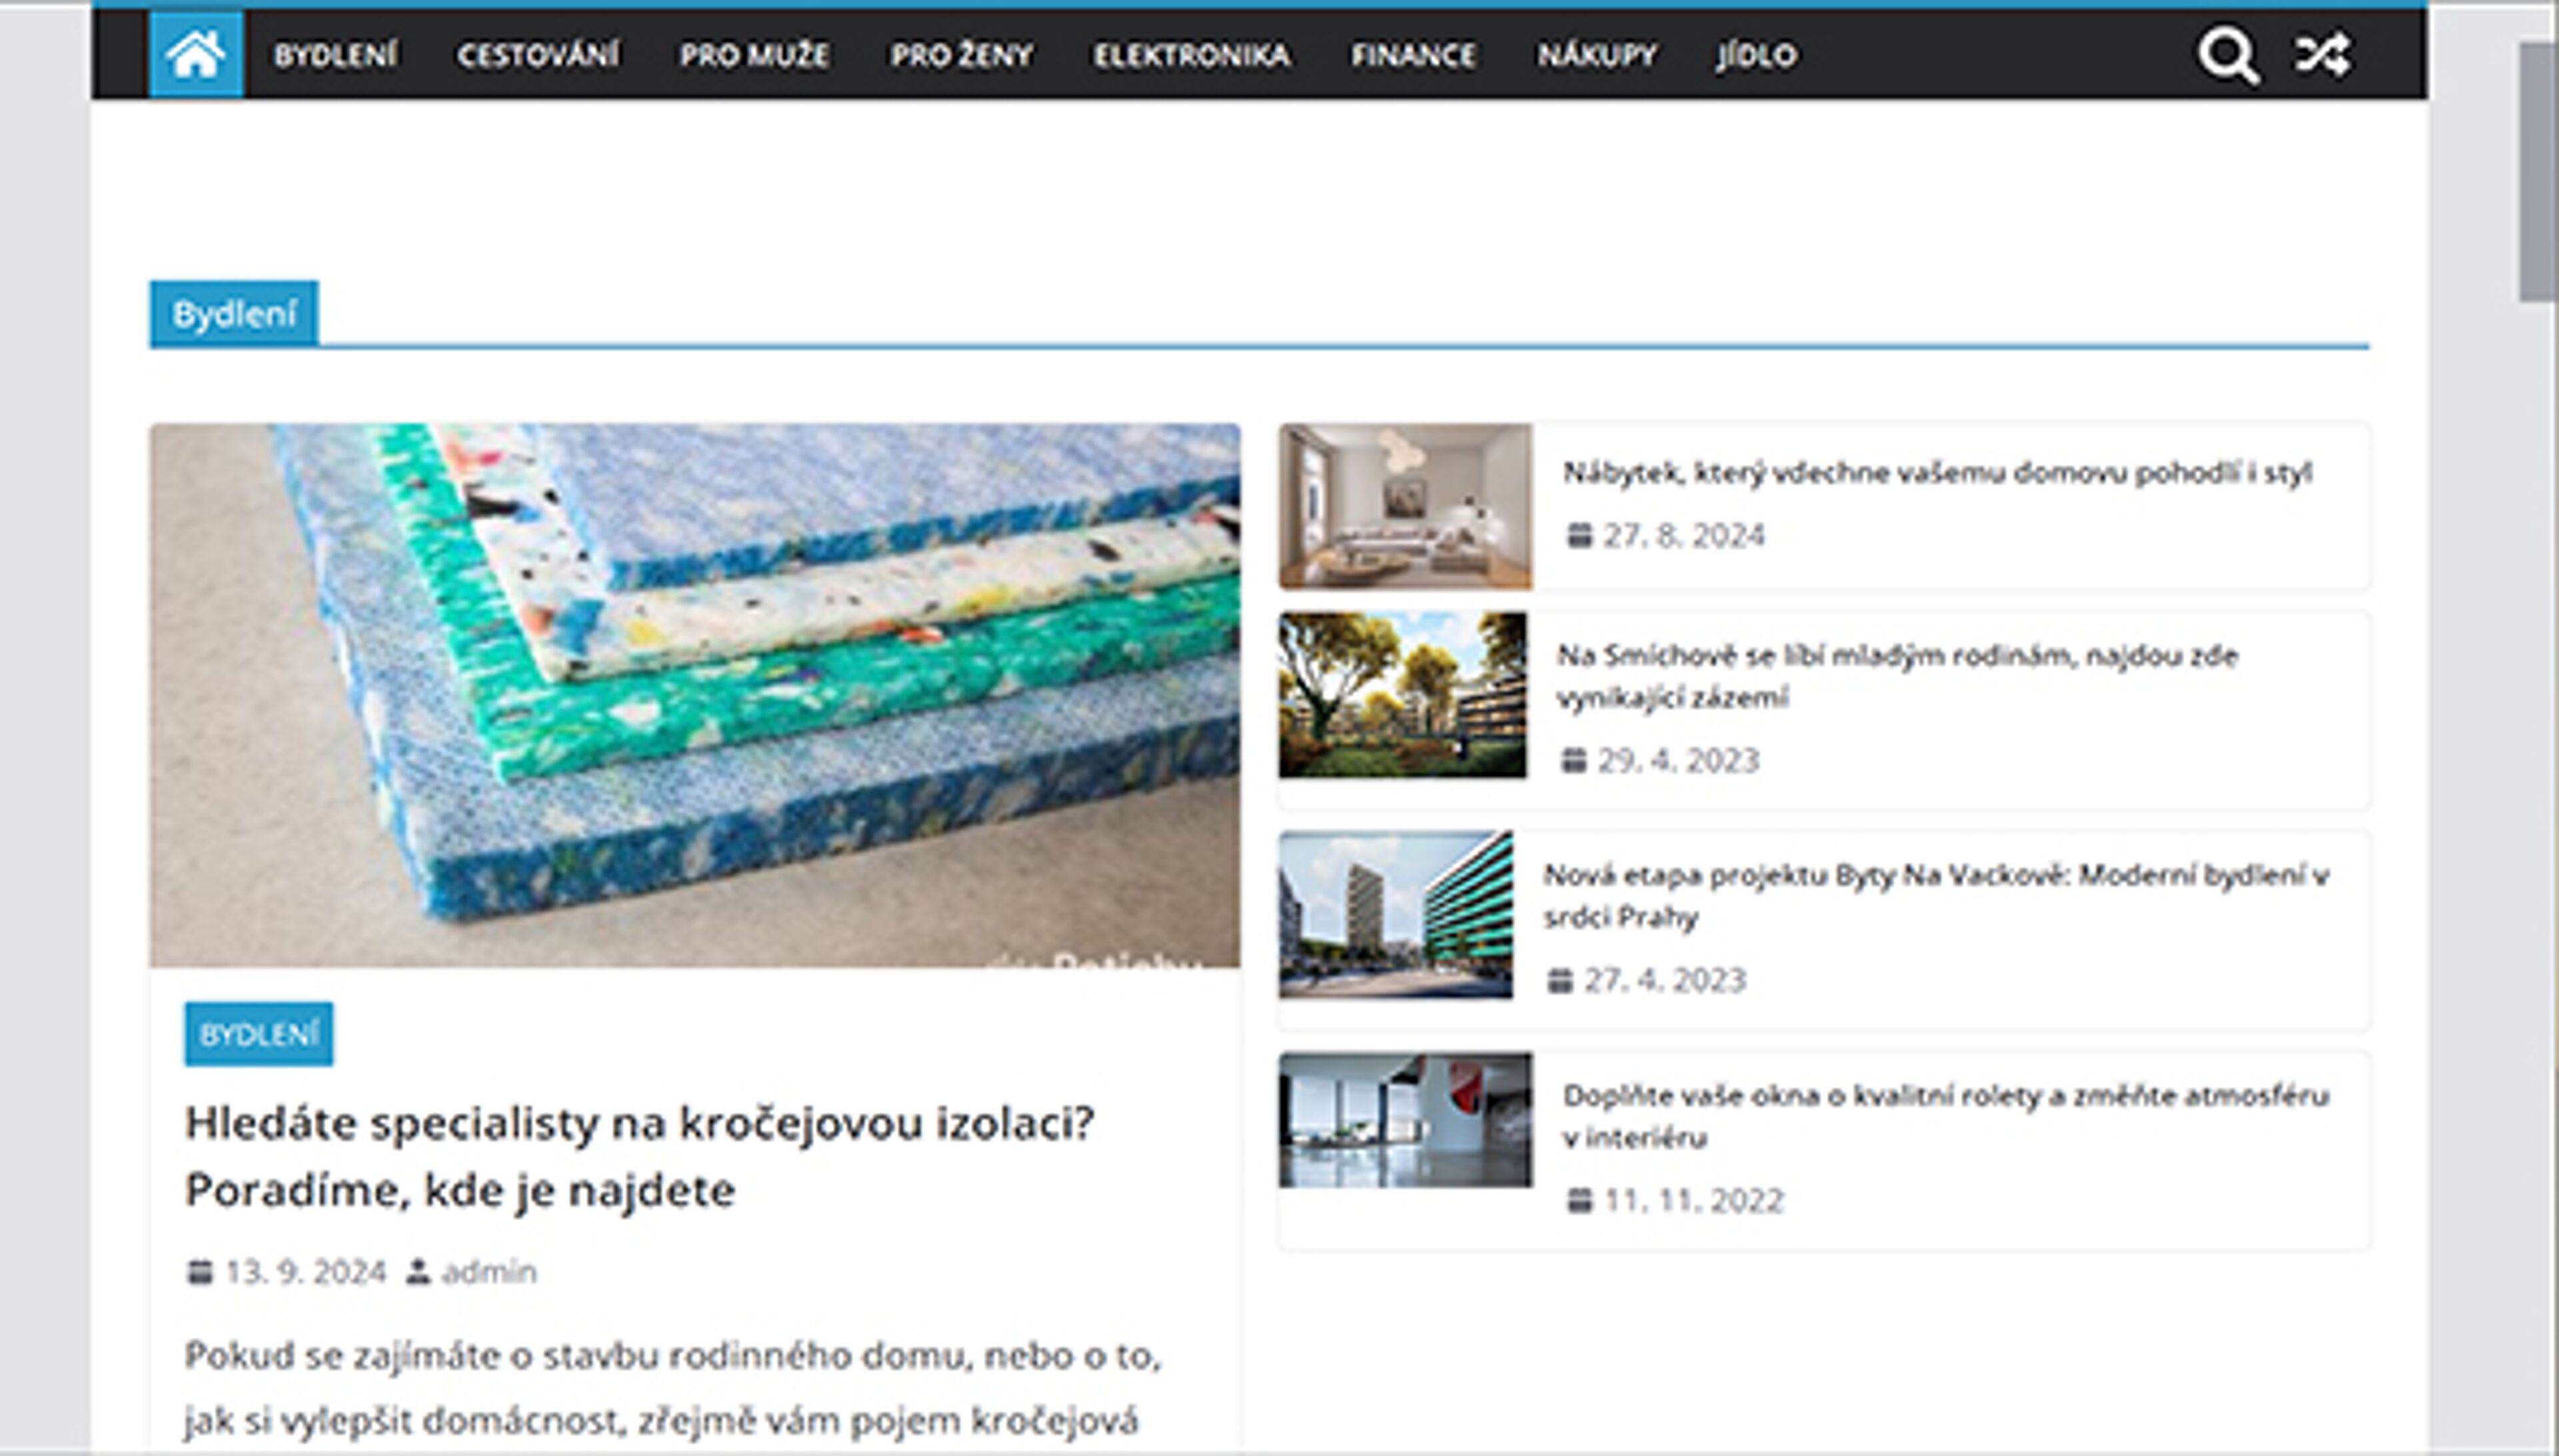
Task: Navigate to Nákupy category
Action: click(1597, 55)
